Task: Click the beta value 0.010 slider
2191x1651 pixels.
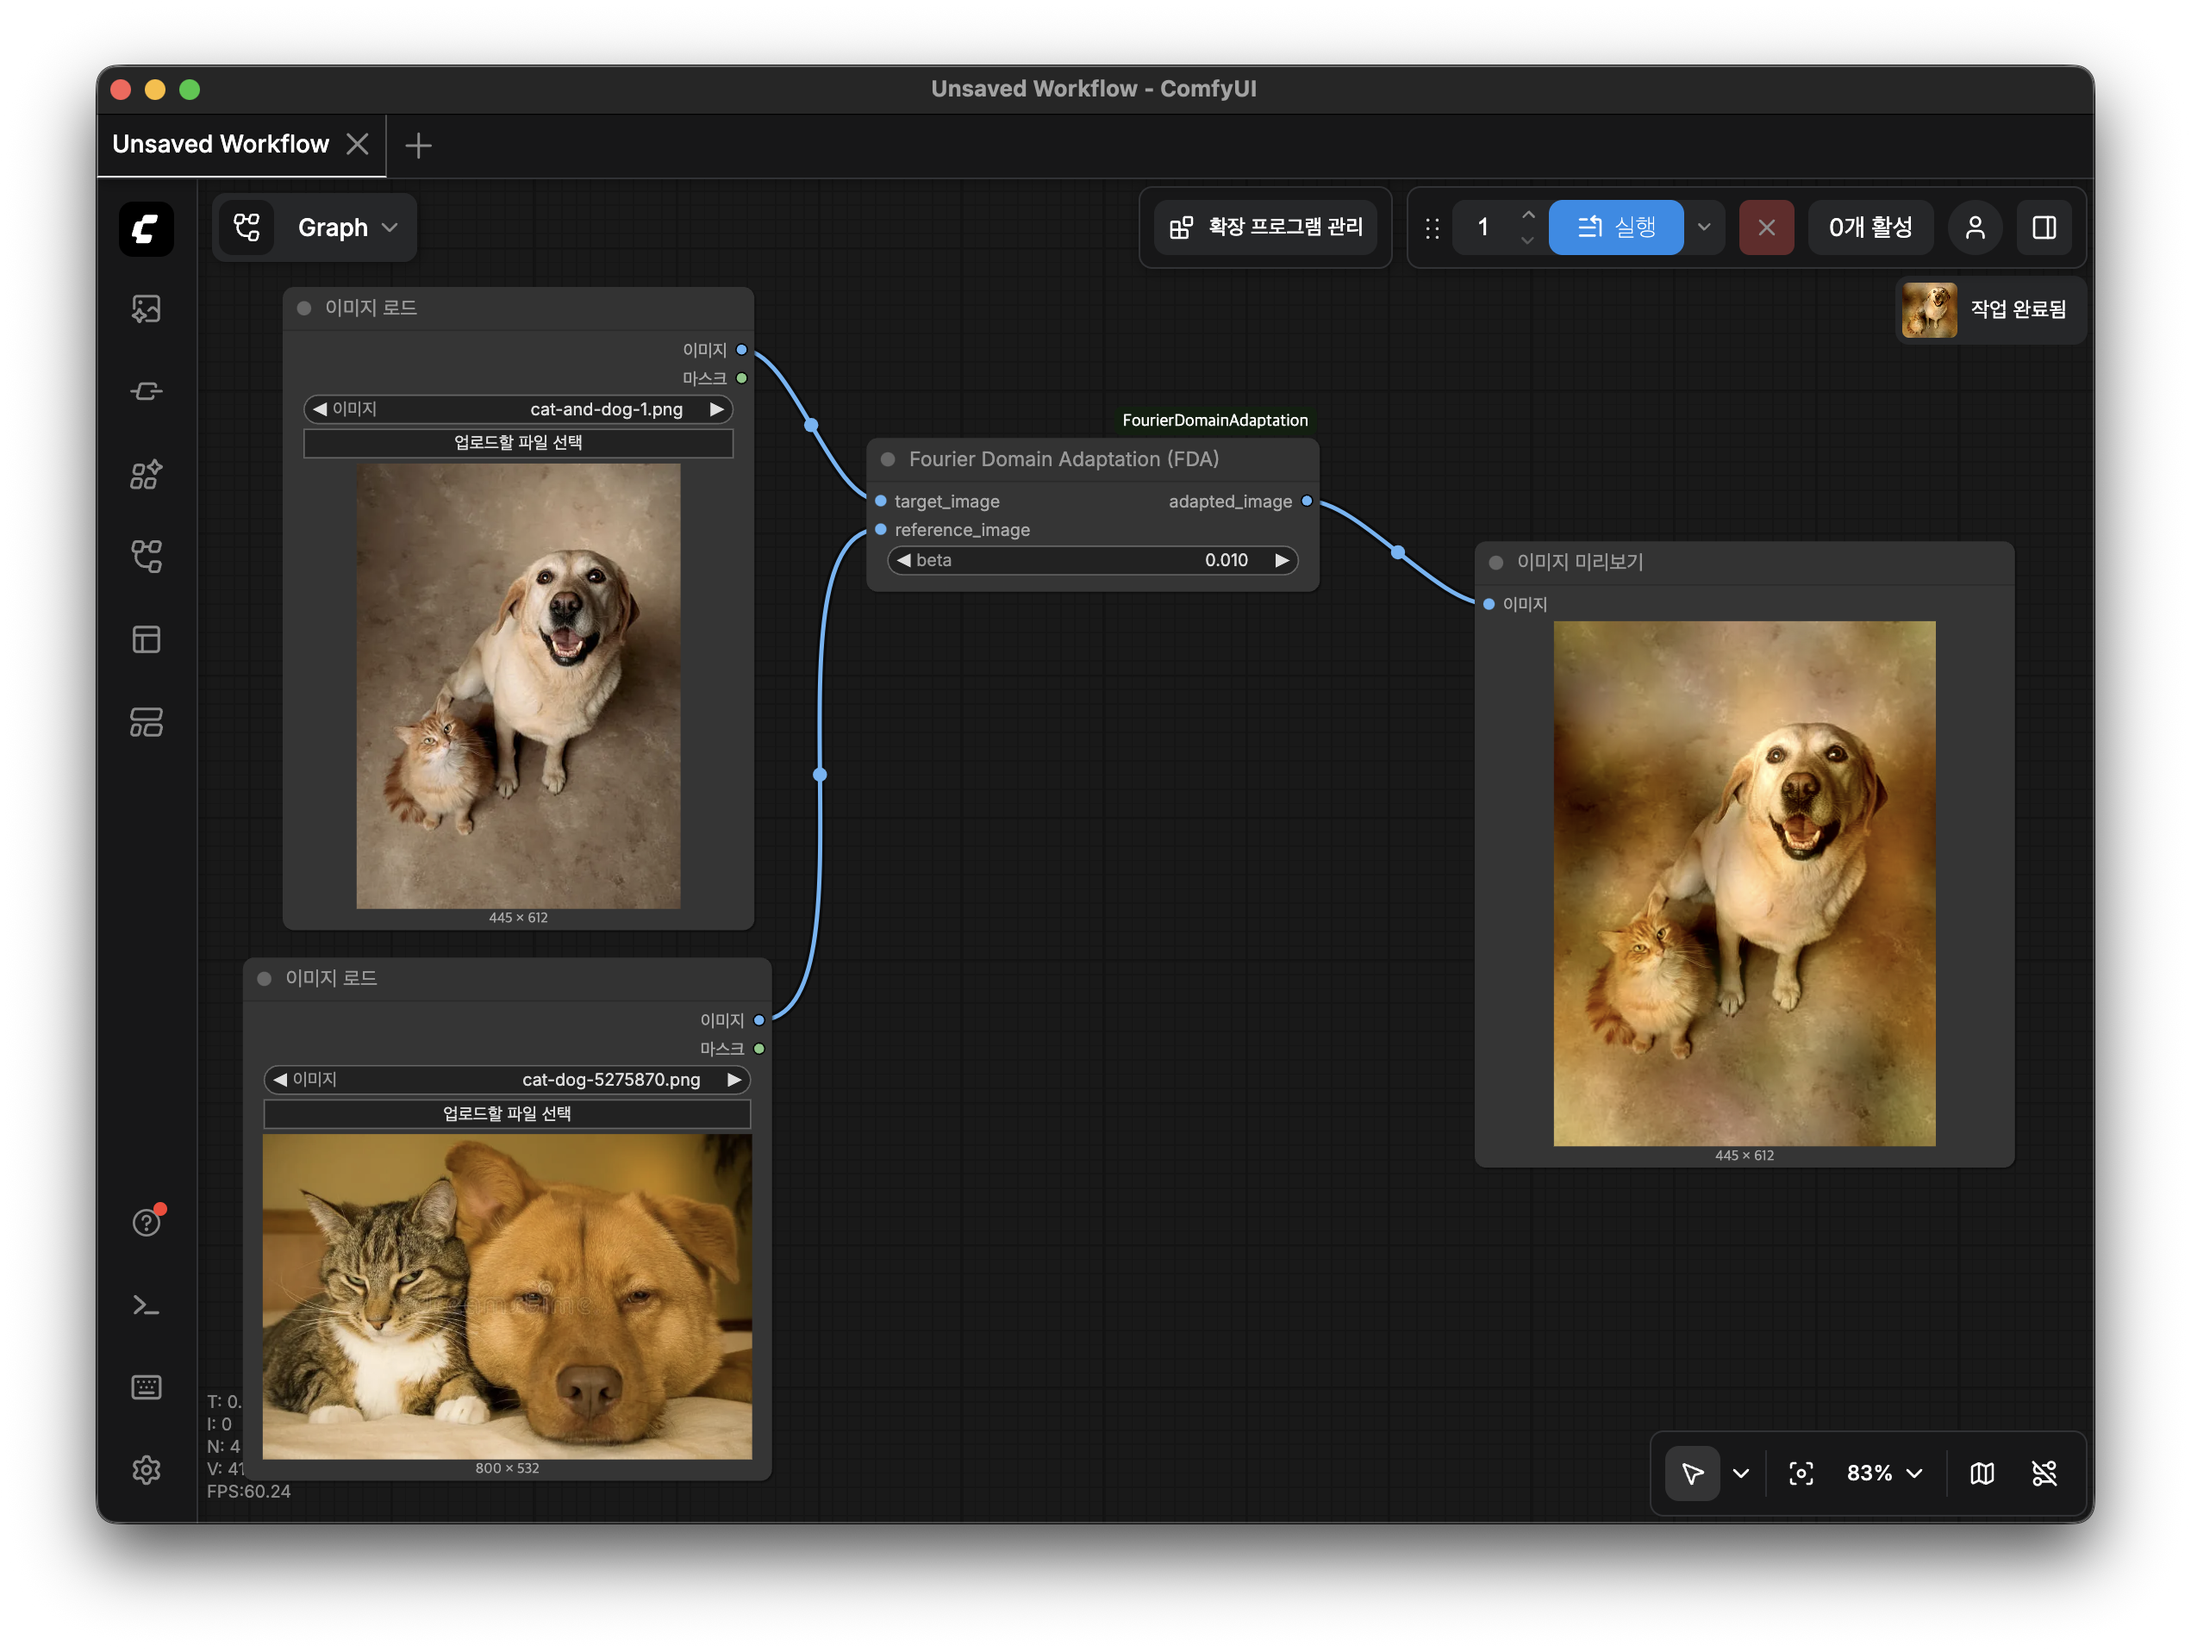Action: [x=1093, y=561]
